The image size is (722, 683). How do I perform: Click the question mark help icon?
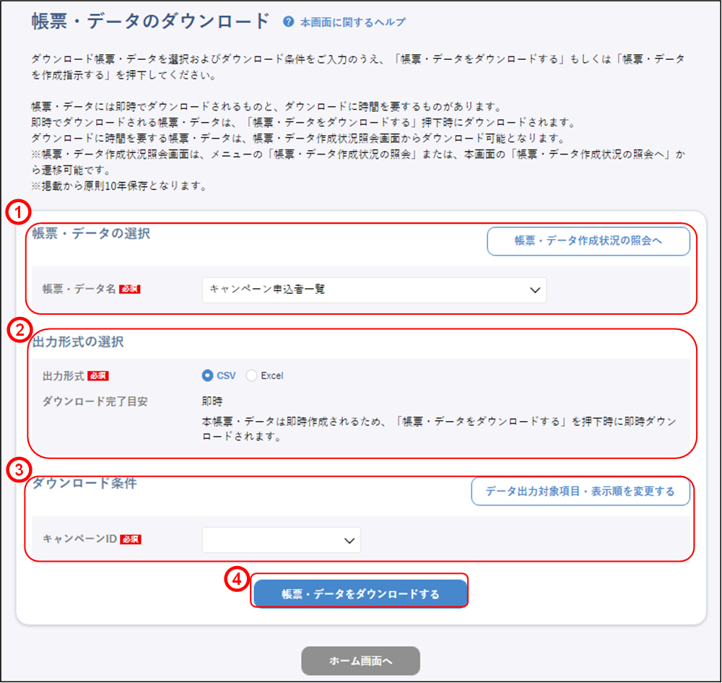pyautogui.click(x=289, y=22)
